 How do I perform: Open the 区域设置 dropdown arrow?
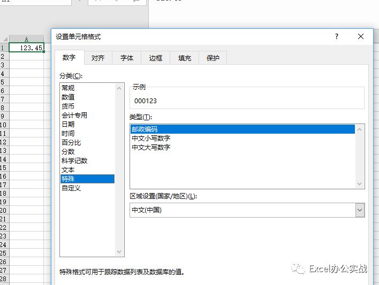360,210
